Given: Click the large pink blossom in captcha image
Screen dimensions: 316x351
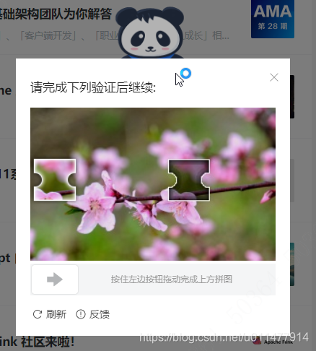Looking at the screenshot, I should coord(94,207).
